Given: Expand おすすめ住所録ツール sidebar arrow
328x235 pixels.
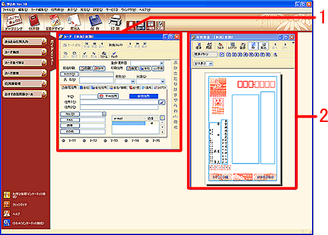Looking at the screenshot, I should click(x=43, y=94).
